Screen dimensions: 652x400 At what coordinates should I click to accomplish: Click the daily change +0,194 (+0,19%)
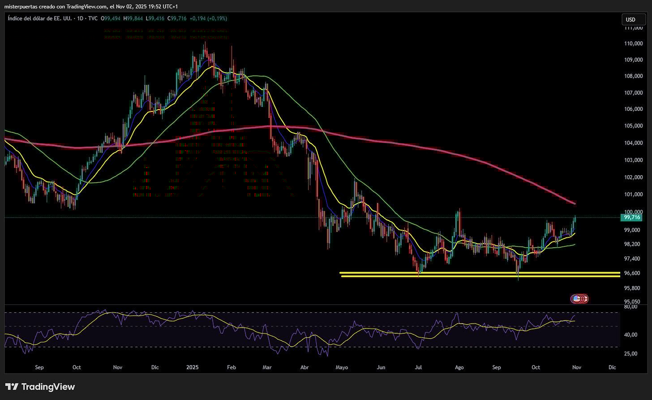209,19
